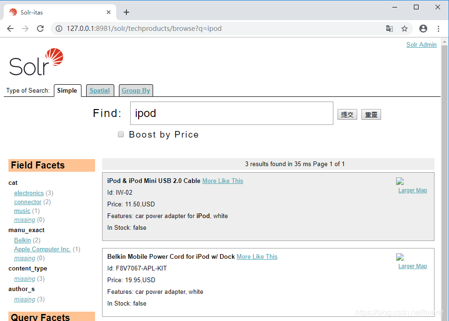
Task: Click the 'author_s' facet label
Action: point(22,289)
